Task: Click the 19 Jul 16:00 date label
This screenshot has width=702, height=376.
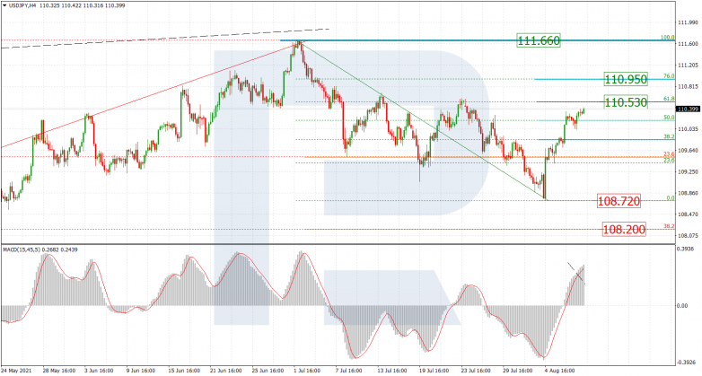Action: click(x=434, y=372)
